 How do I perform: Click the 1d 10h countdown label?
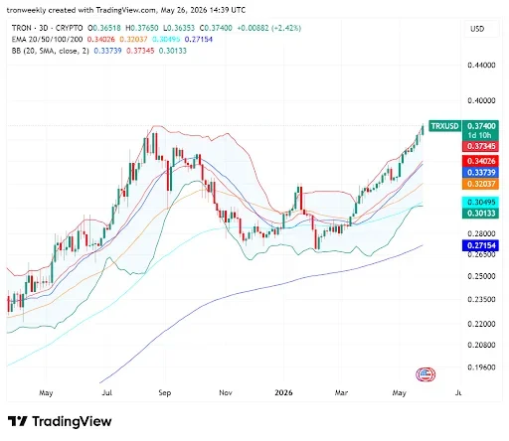(x=479, y=135)
